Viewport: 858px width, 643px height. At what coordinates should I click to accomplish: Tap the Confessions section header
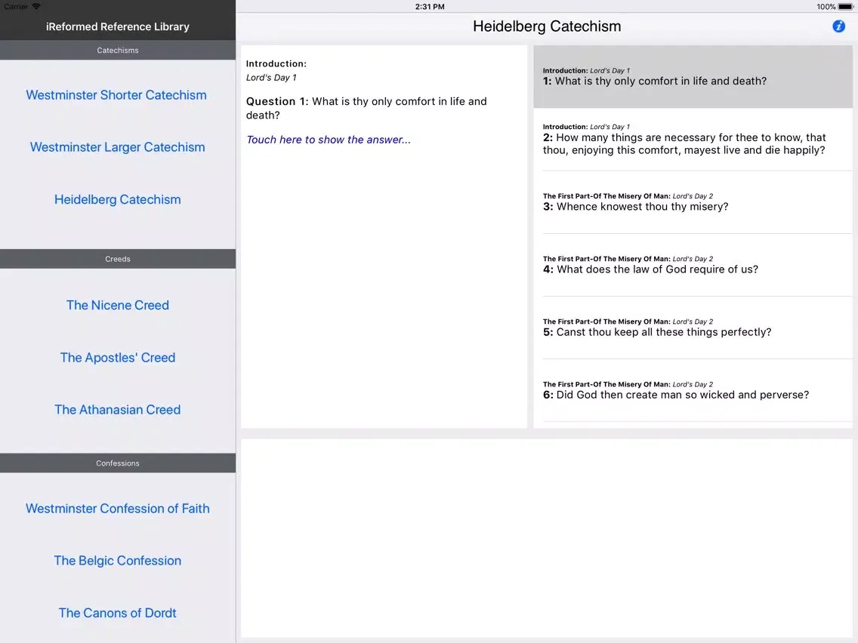pyautogui.click(x=118, y=463)
